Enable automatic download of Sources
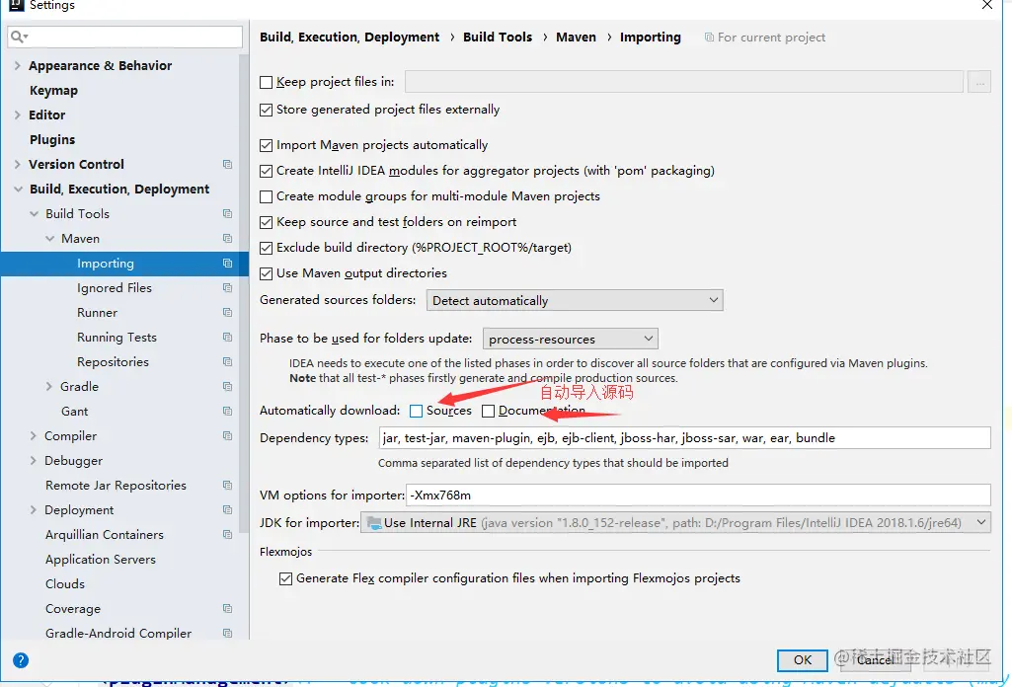 point(417,411)
